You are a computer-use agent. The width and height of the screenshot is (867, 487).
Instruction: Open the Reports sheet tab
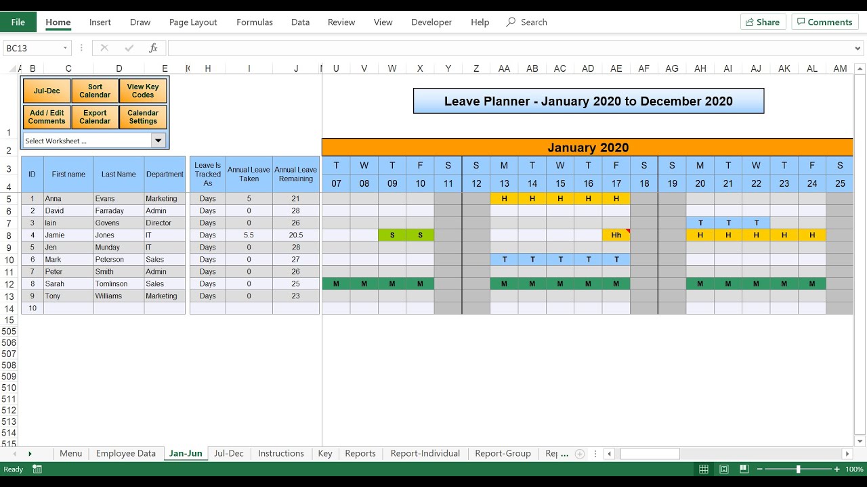(360, 454)
